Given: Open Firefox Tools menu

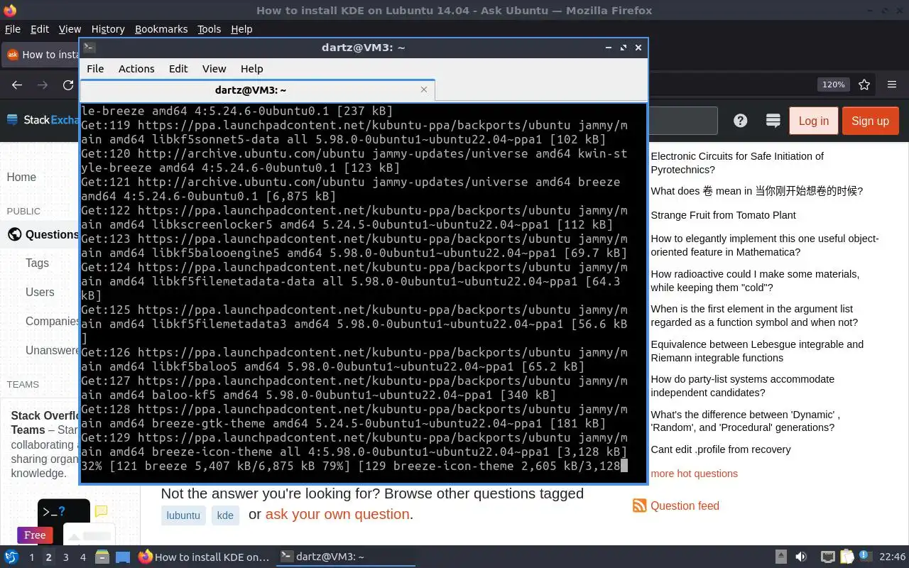Looking at the screenshot, I should click(x=209, y=29).
